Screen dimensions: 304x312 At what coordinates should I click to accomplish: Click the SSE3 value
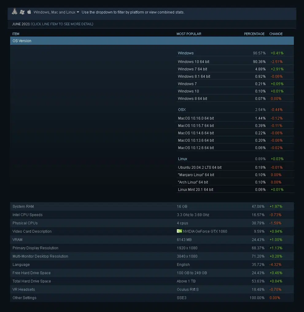tap(181, 298)
